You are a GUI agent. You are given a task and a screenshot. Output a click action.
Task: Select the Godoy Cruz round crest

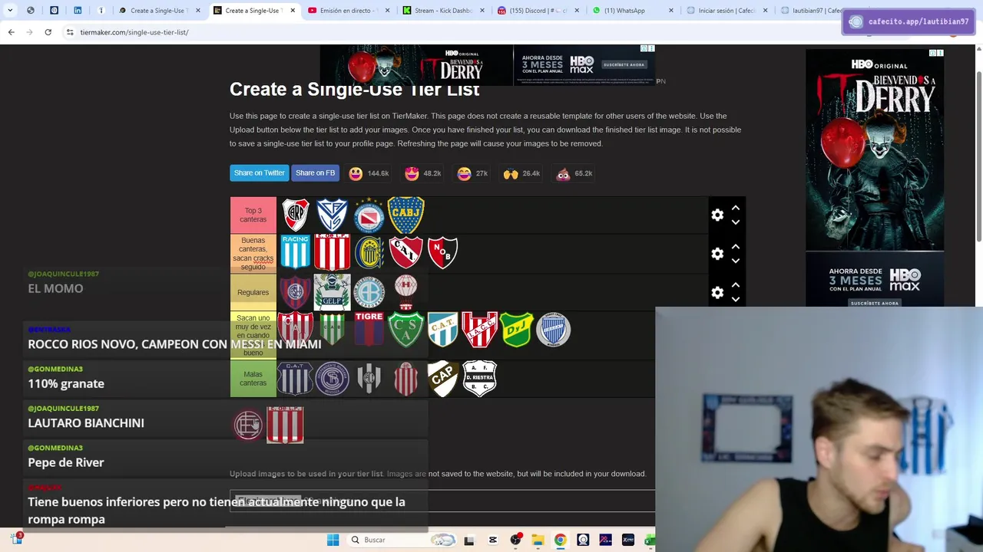(x=553, y=330)
